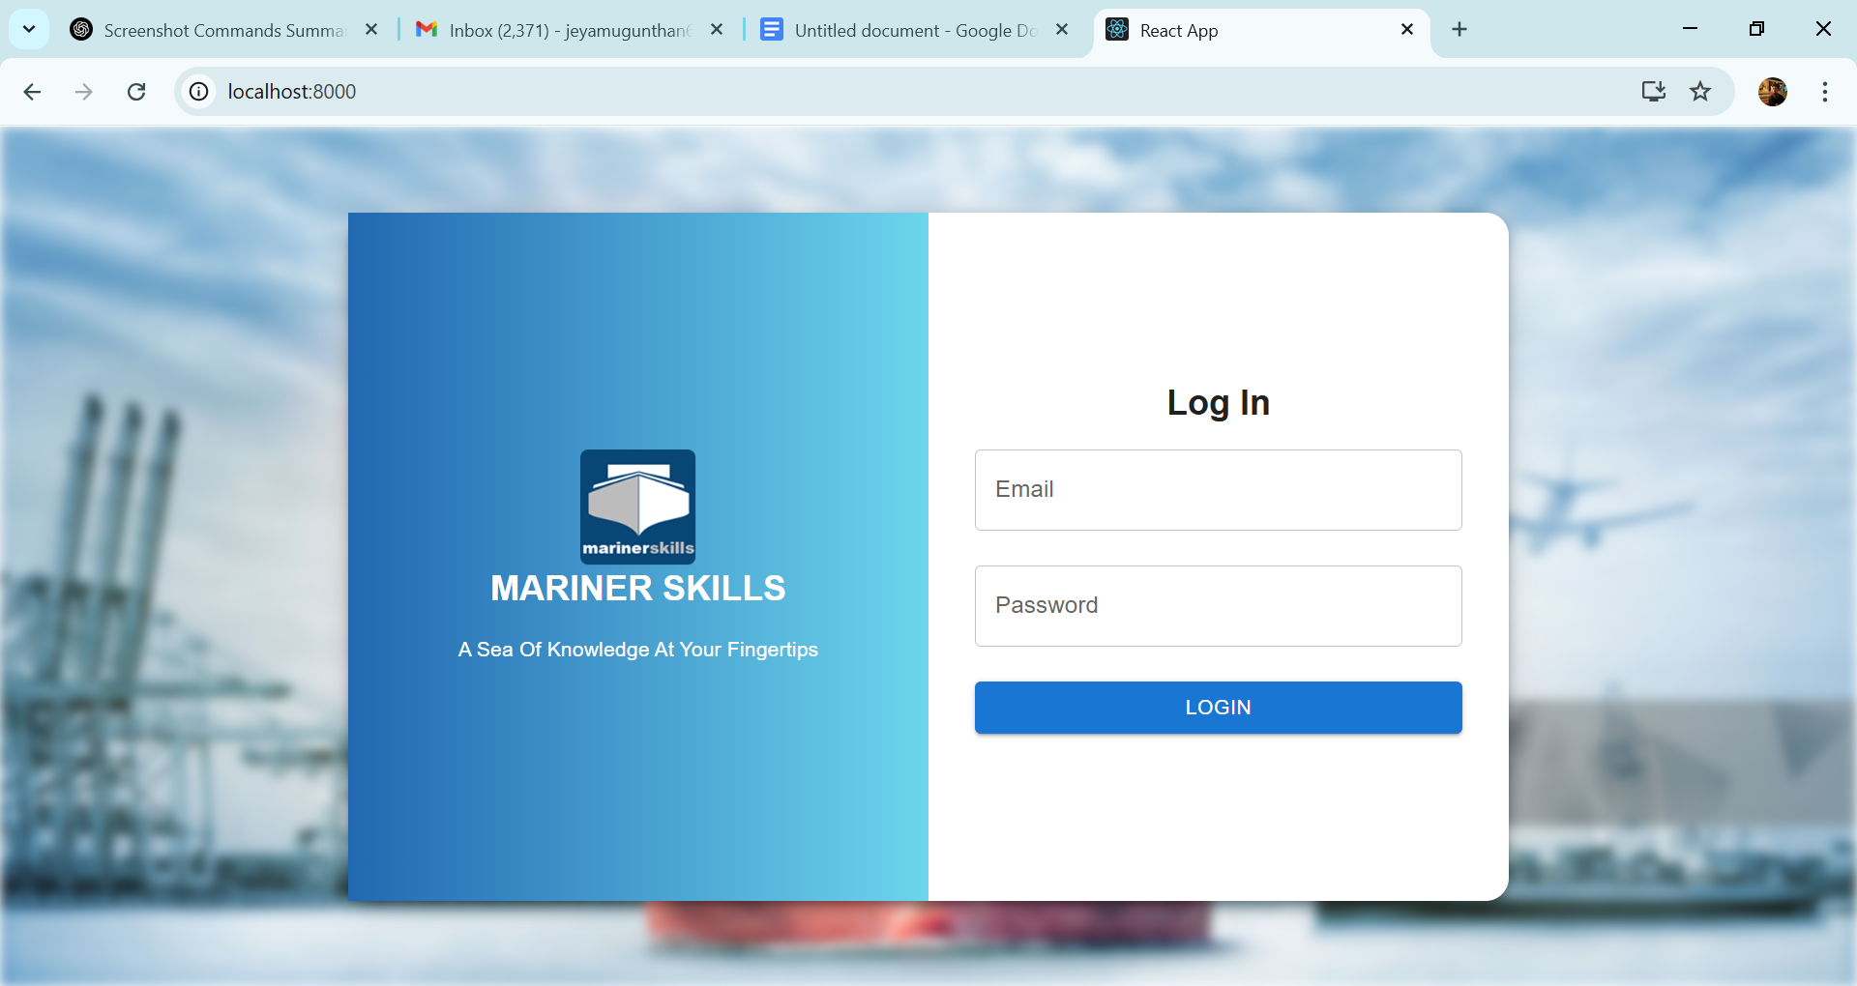This screenshot has height=986, width=1857.
Task: Bookmark this page with the star icon
Action: tap(1699, 92)
